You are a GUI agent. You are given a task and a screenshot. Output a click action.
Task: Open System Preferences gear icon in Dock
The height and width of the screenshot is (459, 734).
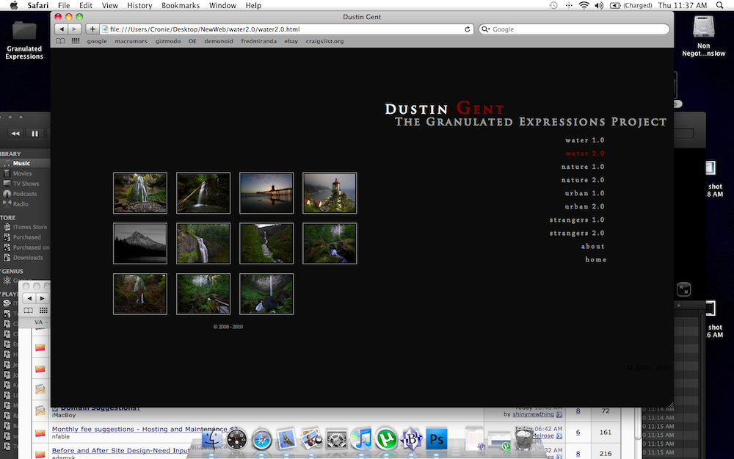click(x=337, y=439)
